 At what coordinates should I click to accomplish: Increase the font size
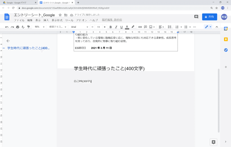click(x=105, y=27)
